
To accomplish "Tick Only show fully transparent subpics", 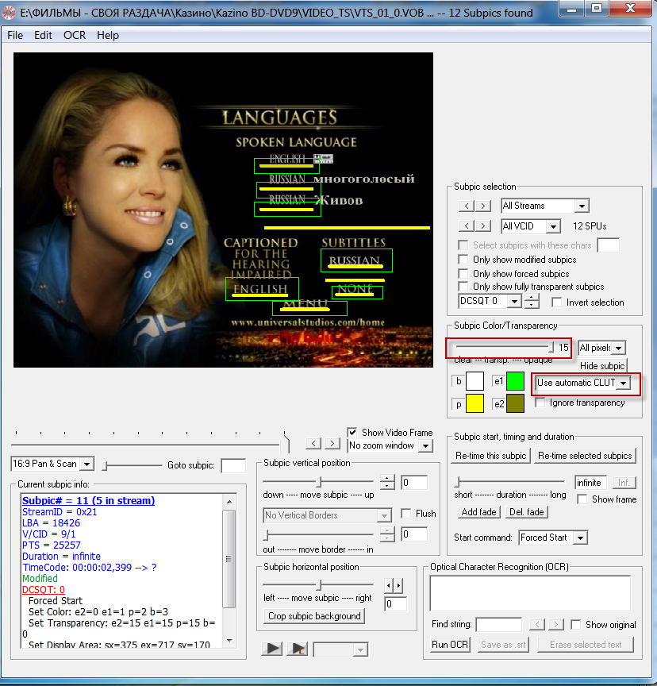I will click(x=463, y=287).
